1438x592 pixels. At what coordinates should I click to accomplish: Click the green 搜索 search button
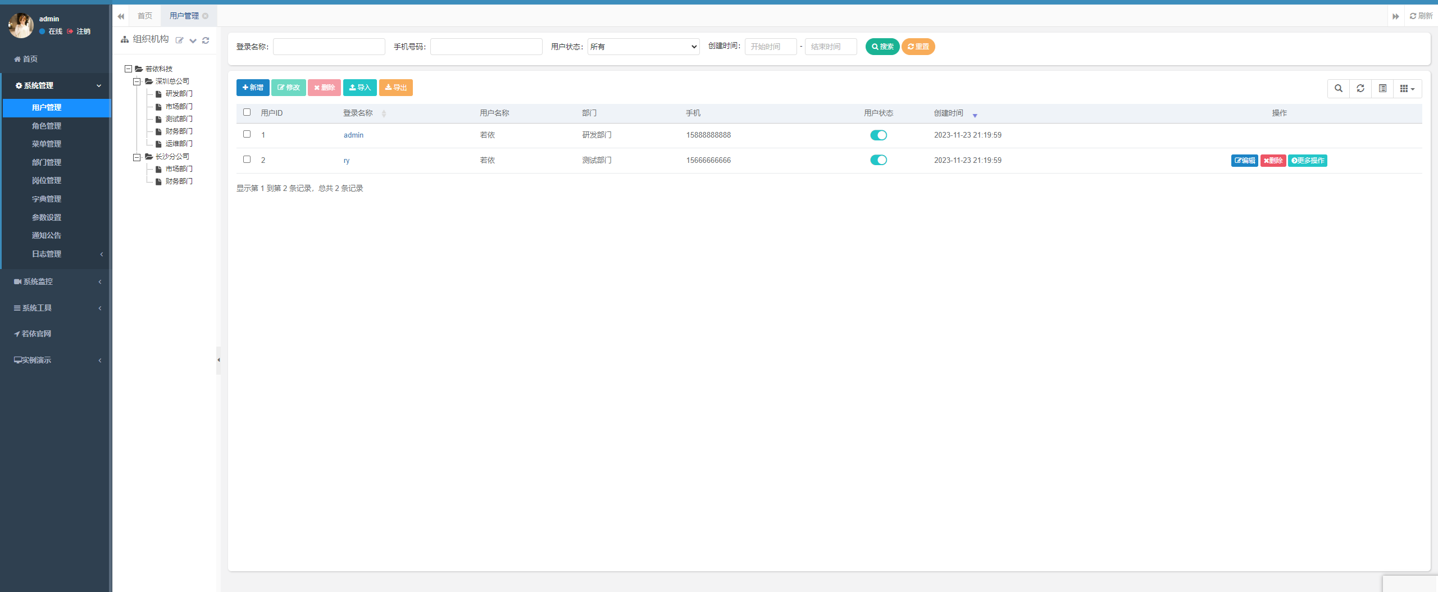882,47
